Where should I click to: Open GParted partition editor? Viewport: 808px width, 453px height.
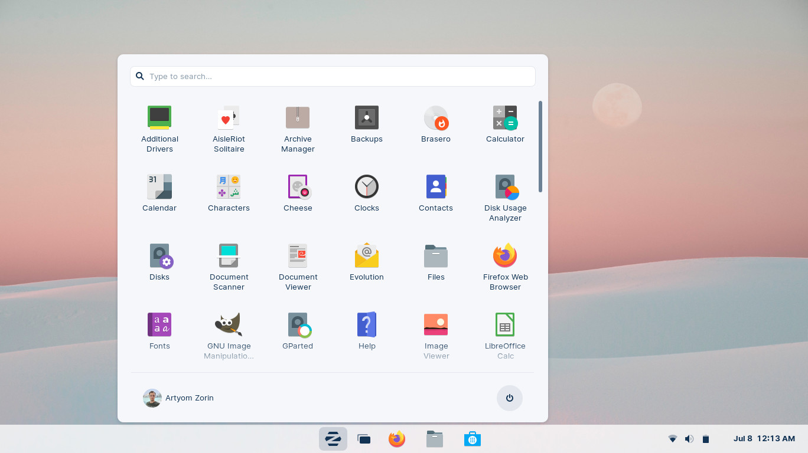(298, 331)
